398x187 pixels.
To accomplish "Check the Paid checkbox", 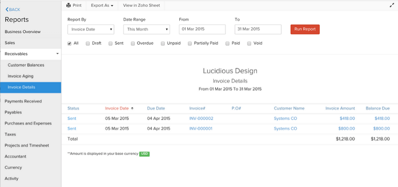I will click(x=227, y=43).
